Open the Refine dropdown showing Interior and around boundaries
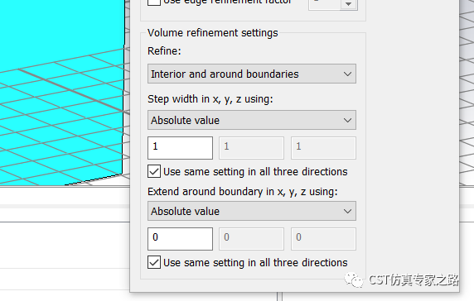The image size is (474, 301). (x=252, y=74)
